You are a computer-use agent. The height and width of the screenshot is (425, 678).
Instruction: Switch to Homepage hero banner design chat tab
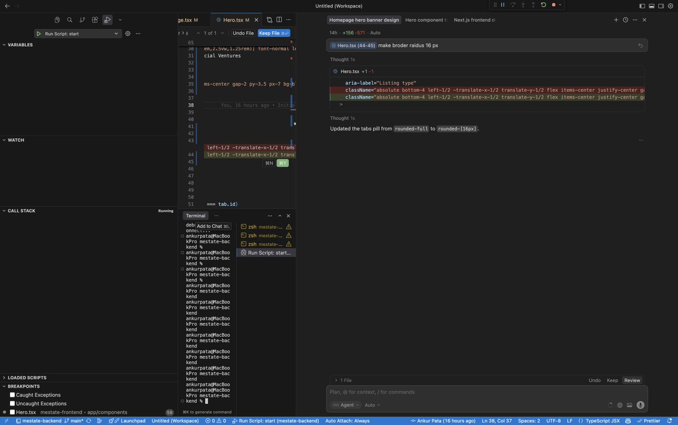pos(364,20)
